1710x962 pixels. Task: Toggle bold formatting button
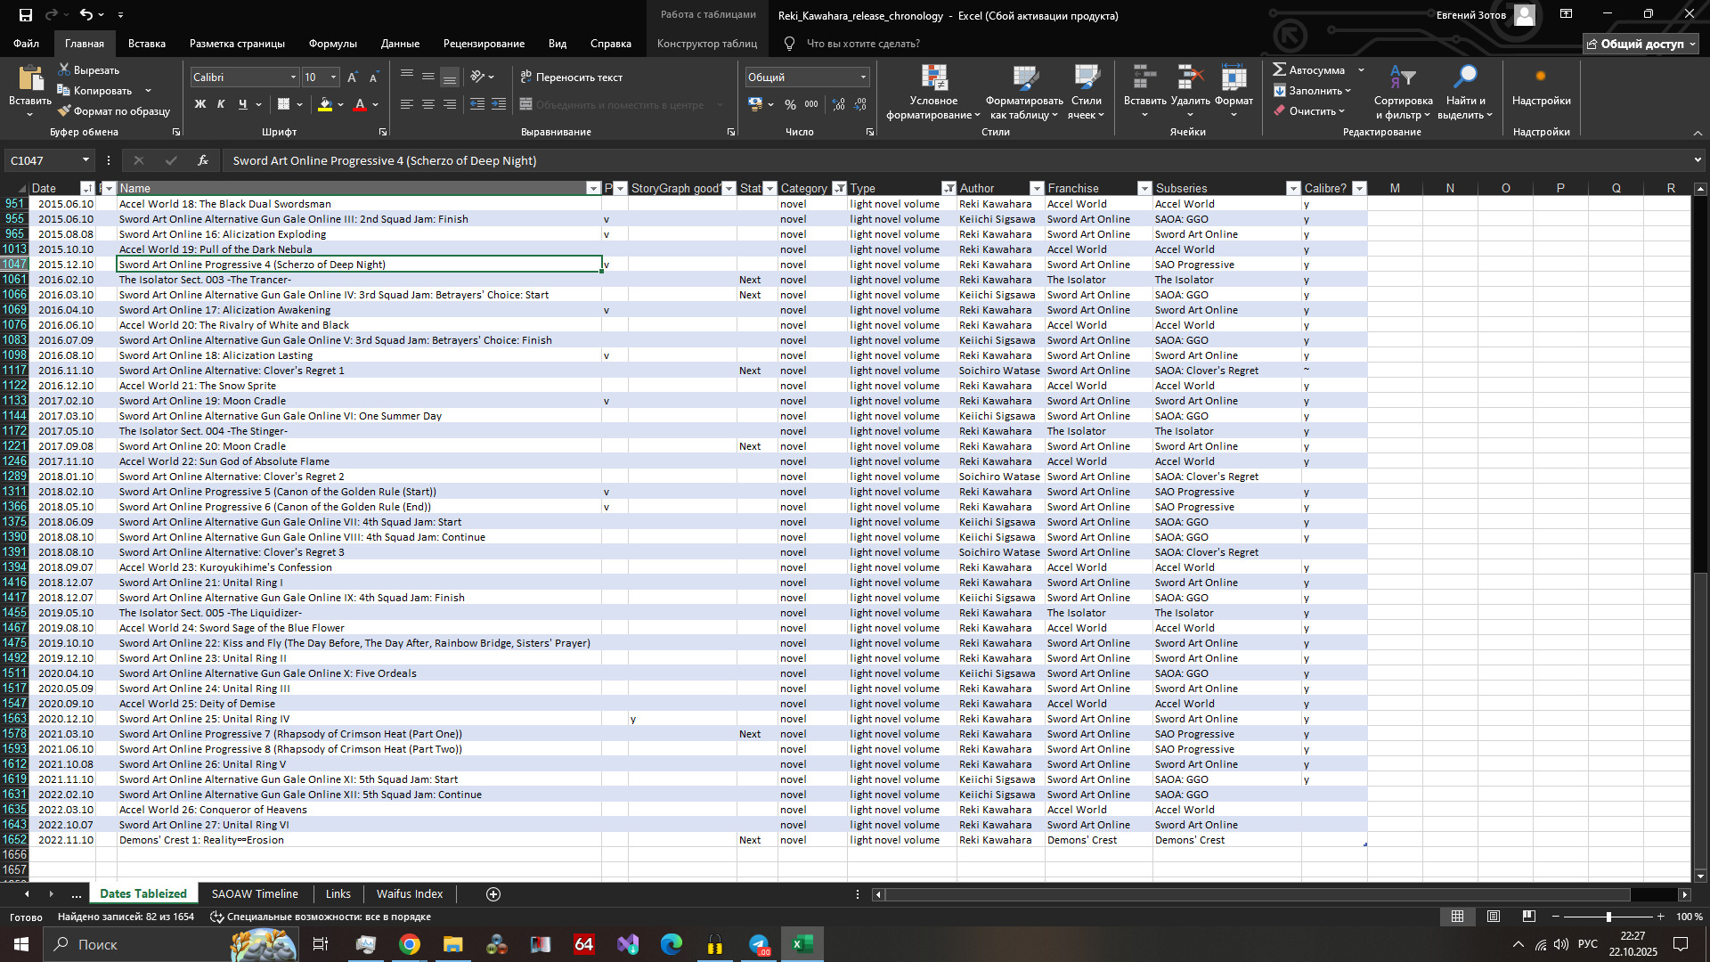coord(200,105)
